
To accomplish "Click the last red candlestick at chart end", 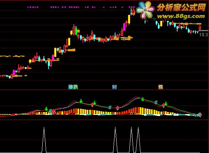I will [x=200, y=27].
